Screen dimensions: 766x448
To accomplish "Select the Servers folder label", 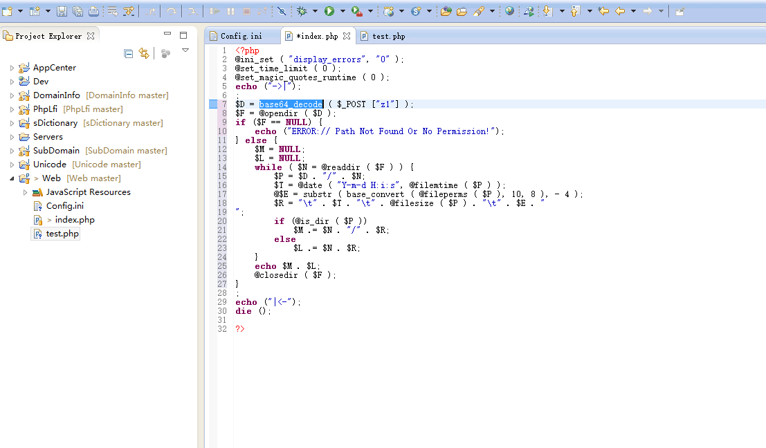I will pyautogui.click(x=47, y=137).
